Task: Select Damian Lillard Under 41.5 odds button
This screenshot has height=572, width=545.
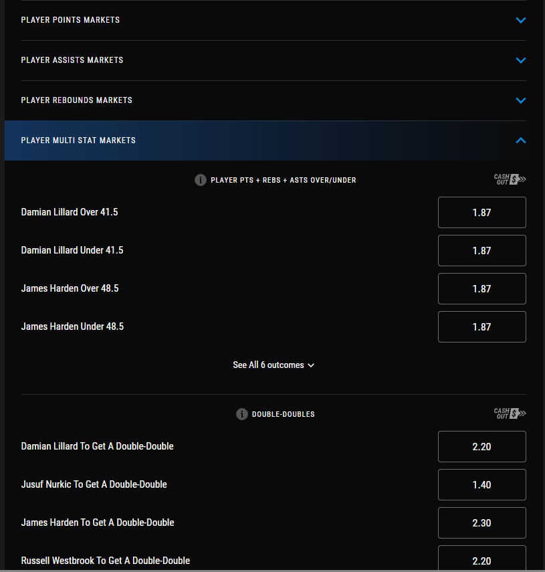Action: click(481, 251)
